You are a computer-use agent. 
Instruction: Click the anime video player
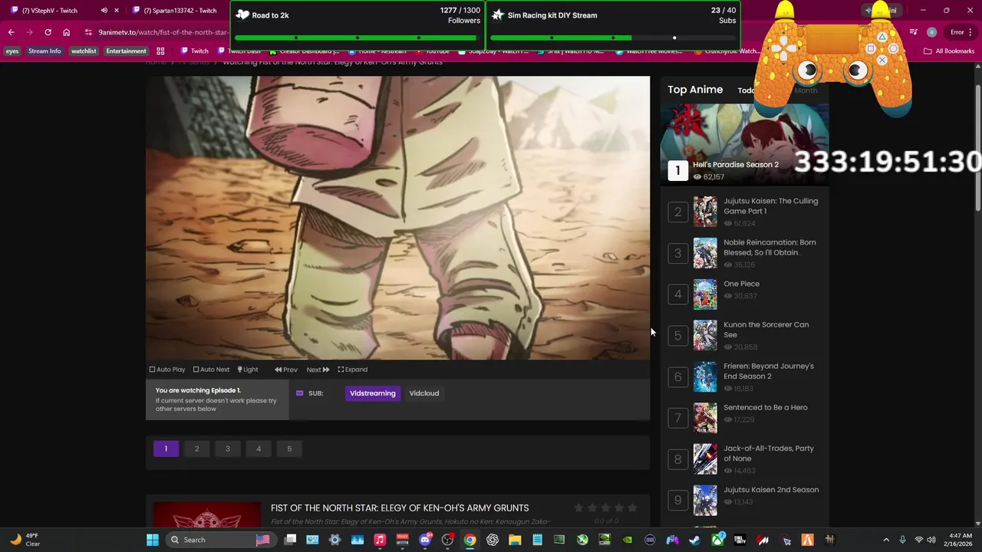point(397,218)
